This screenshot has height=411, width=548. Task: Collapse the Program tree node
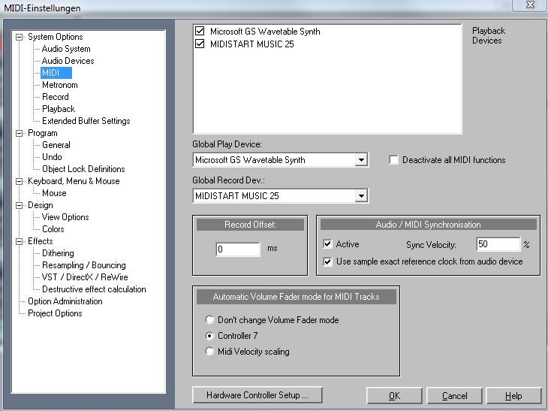20,133
